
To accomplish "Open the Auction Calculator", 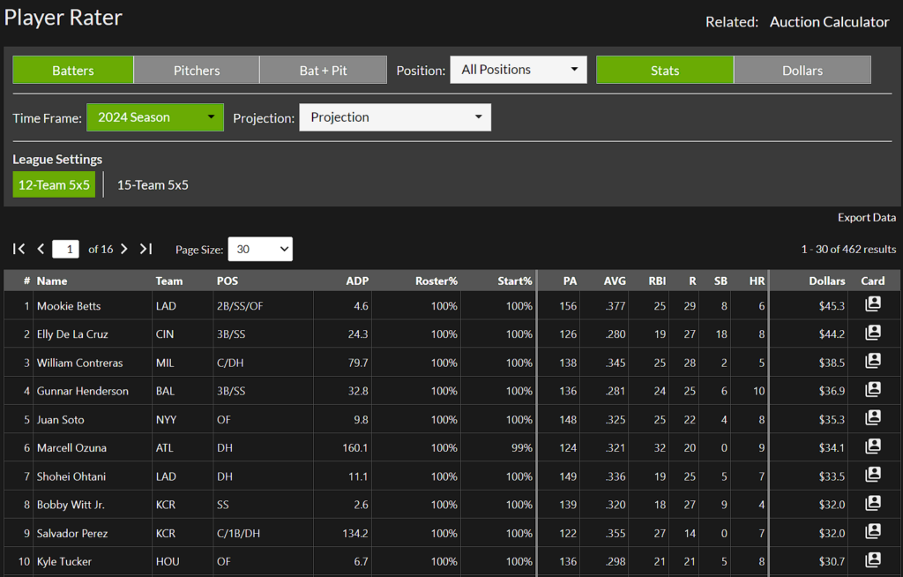I will pos(829,21).
